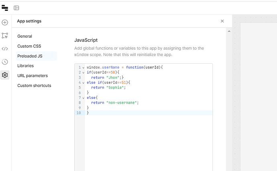Viewport: 277px width, 171px height.
Task: Go to the Libraries section
Action: coord(26,66)
